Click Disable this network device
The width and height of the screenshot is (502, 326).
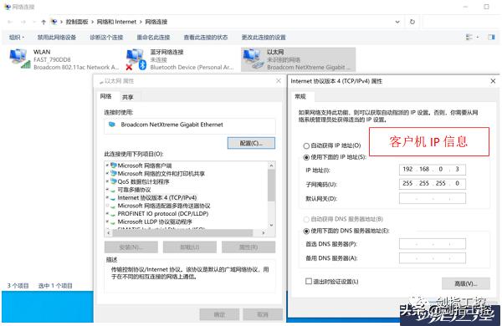57,37
